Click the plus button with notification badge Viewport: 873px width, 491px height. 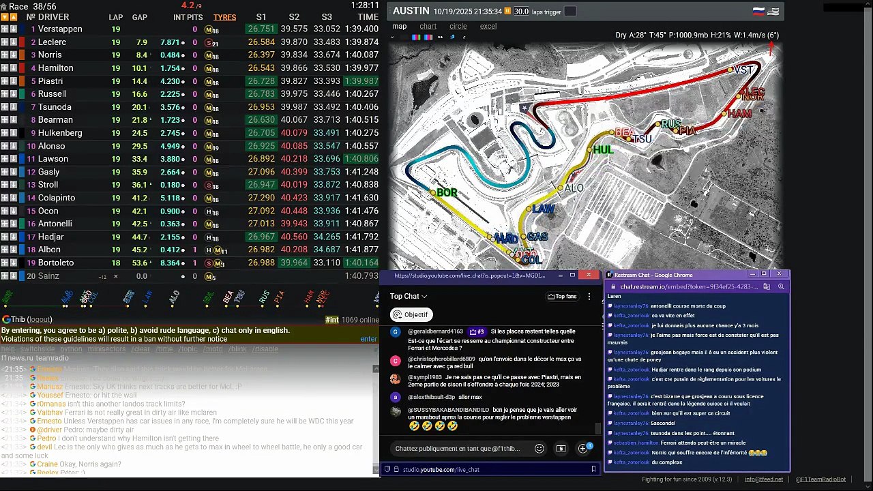click(x=583, y=449)
